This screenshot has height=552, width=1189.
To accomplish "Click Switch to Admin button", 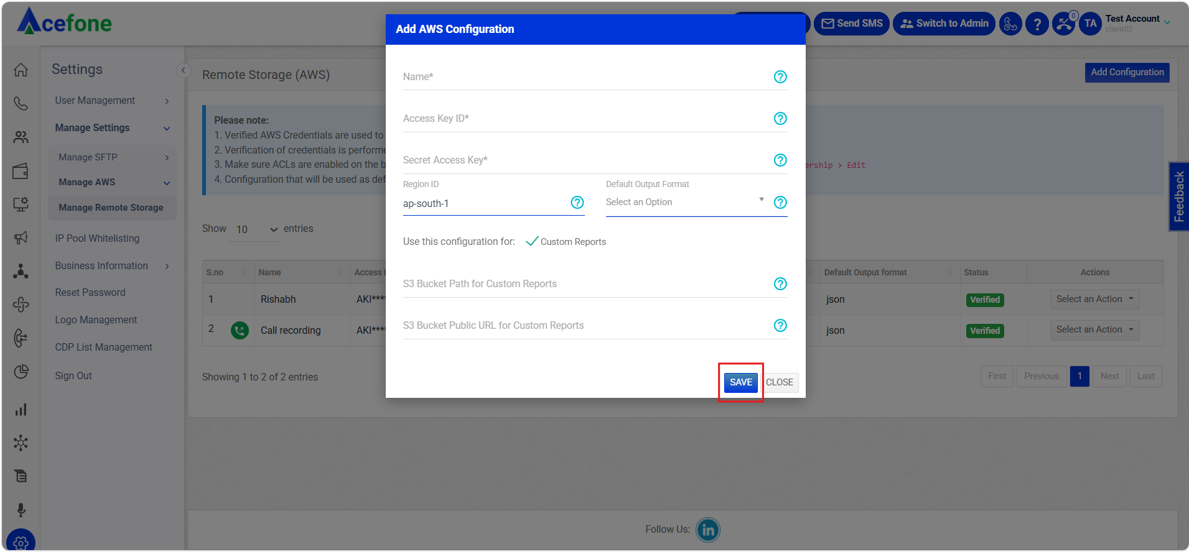I will 944,24.
